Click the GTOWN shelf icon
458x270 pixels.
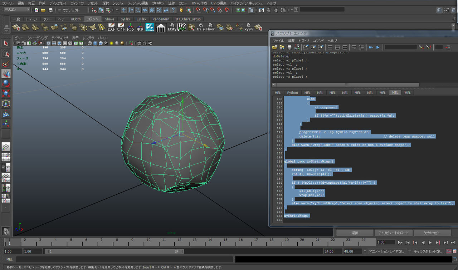click(150, 27)
